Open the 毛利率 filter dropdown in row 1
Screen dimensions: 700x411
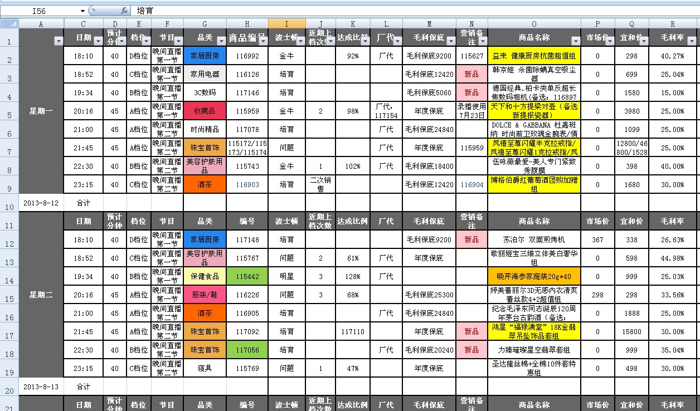693,41
